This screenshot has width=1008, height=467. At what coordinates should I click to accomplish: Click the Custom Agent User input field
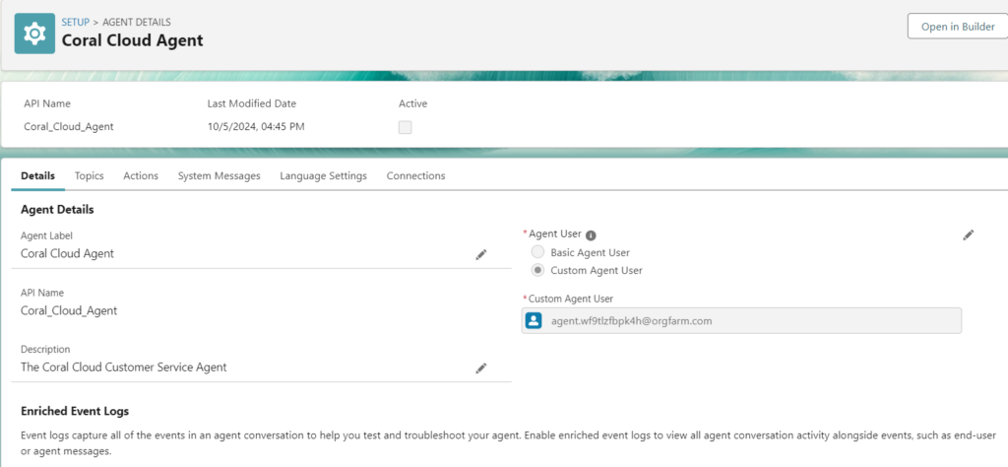coord(741,320)
